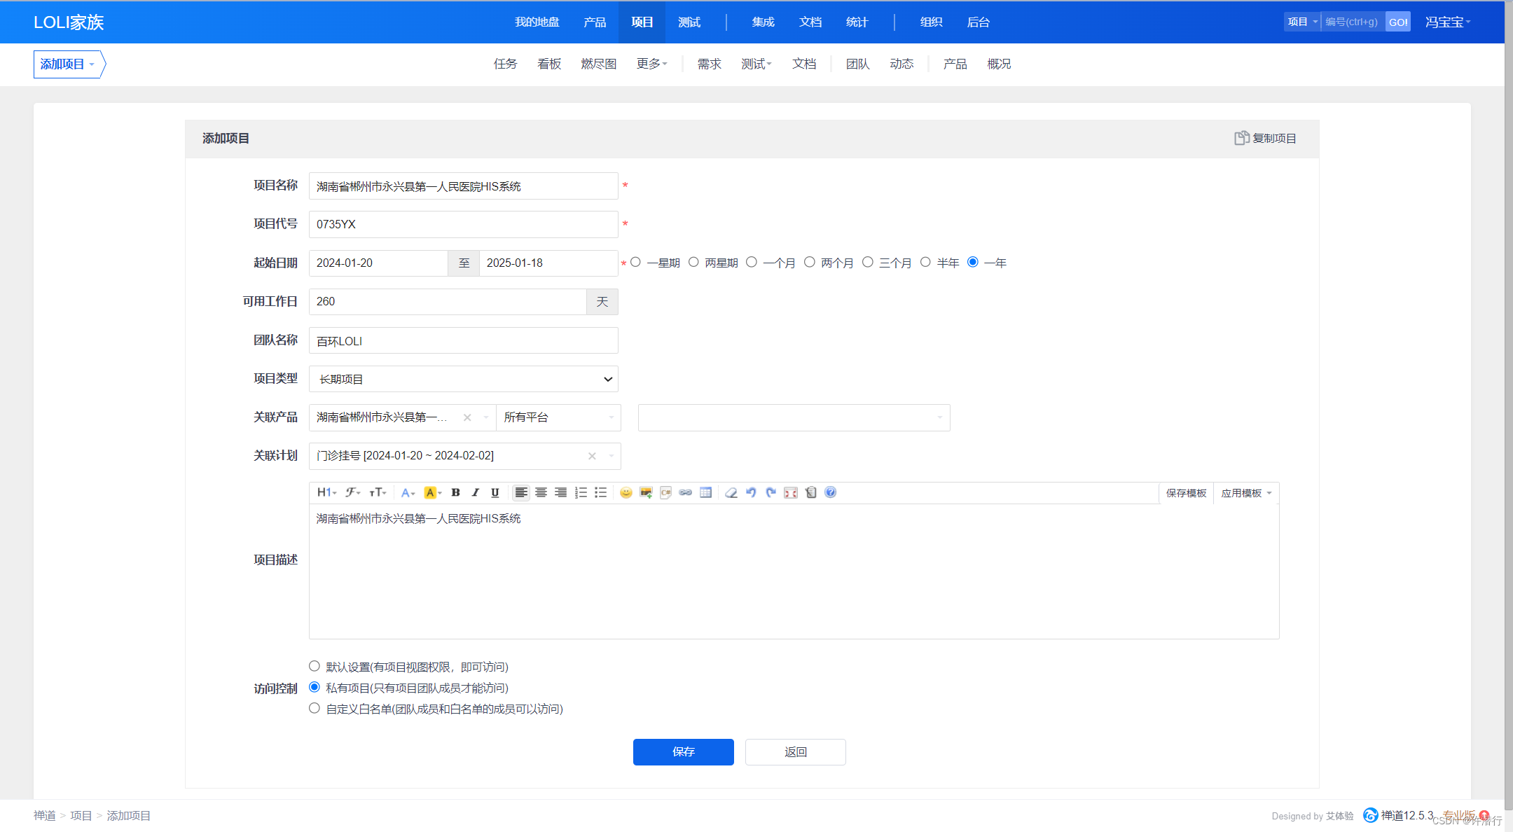Screen dimensions: 1513x832
Task: Open the 所有平台 platform dropdown
Action: tap(558, 417)
